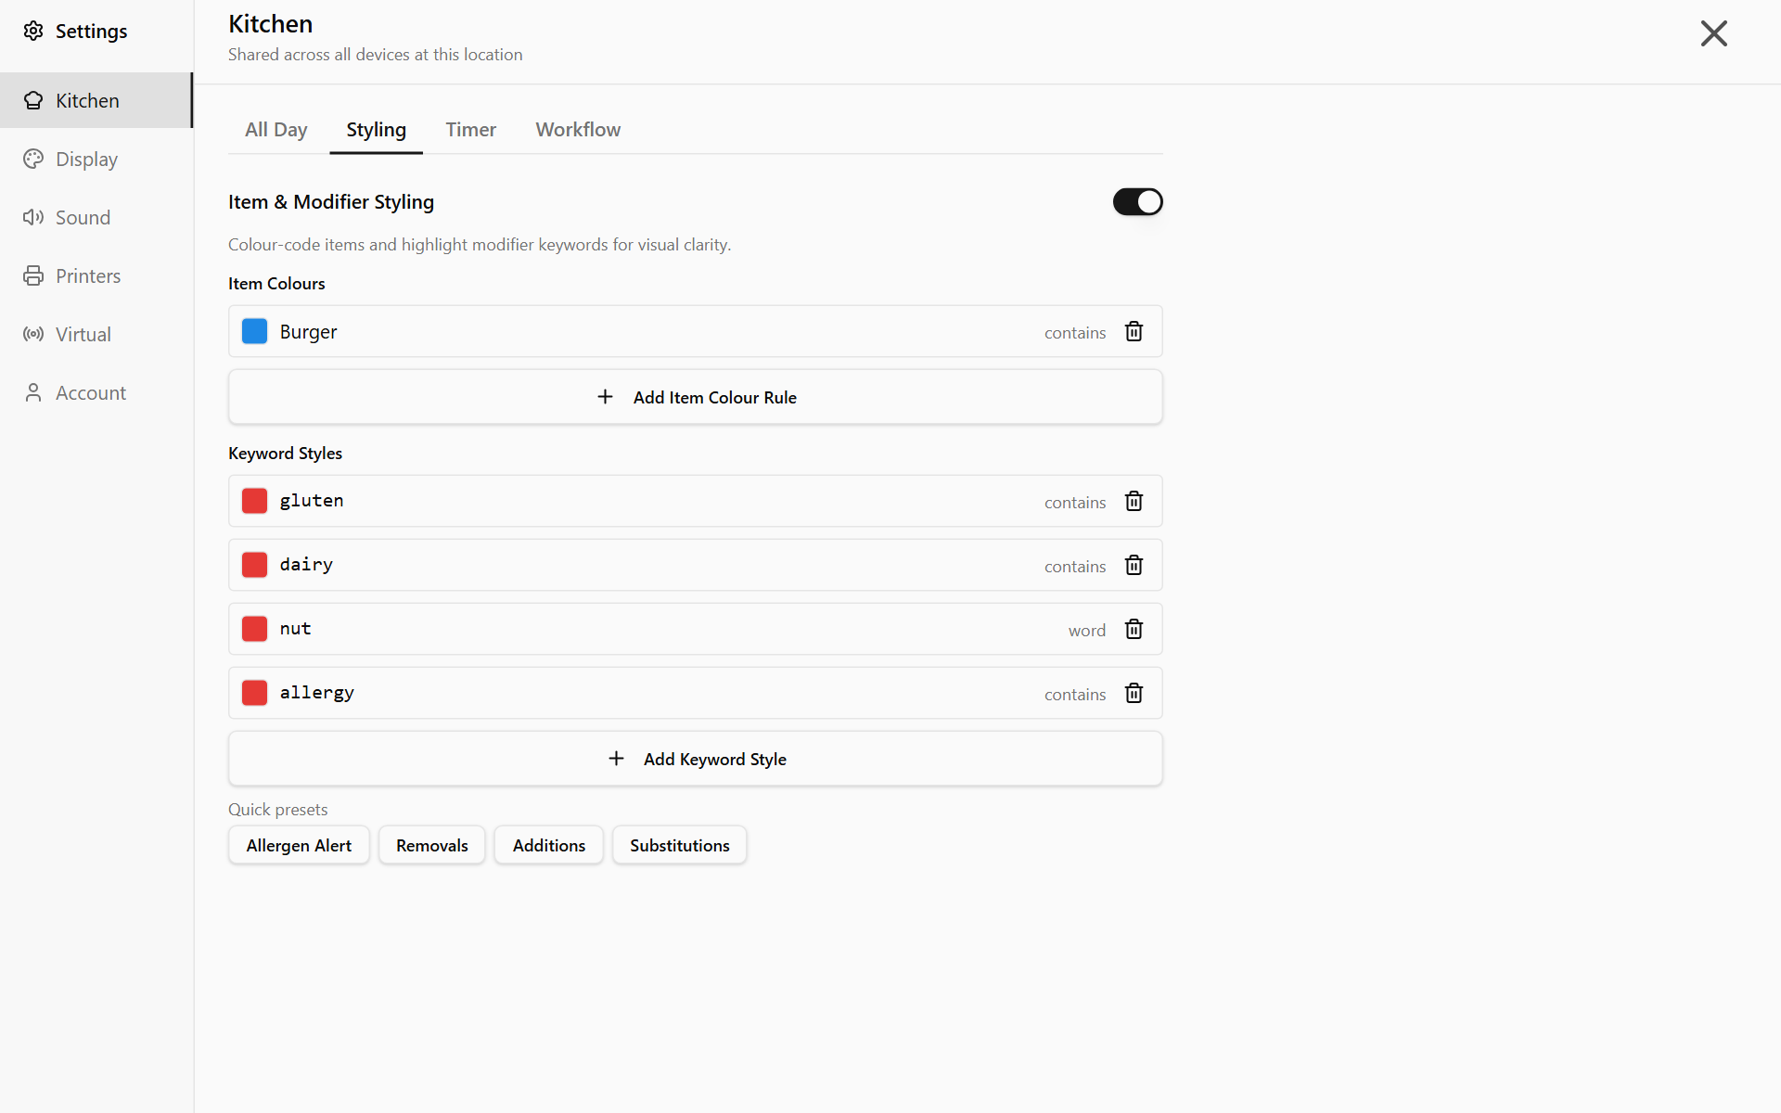Change the dairy match mode 'contains'
Image resolution: width=1781 pixels, height=1113 pixels.
click(1075, 566)
